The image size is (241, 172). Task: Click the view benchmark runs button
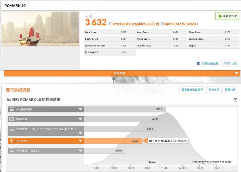[x=192, y=90]
